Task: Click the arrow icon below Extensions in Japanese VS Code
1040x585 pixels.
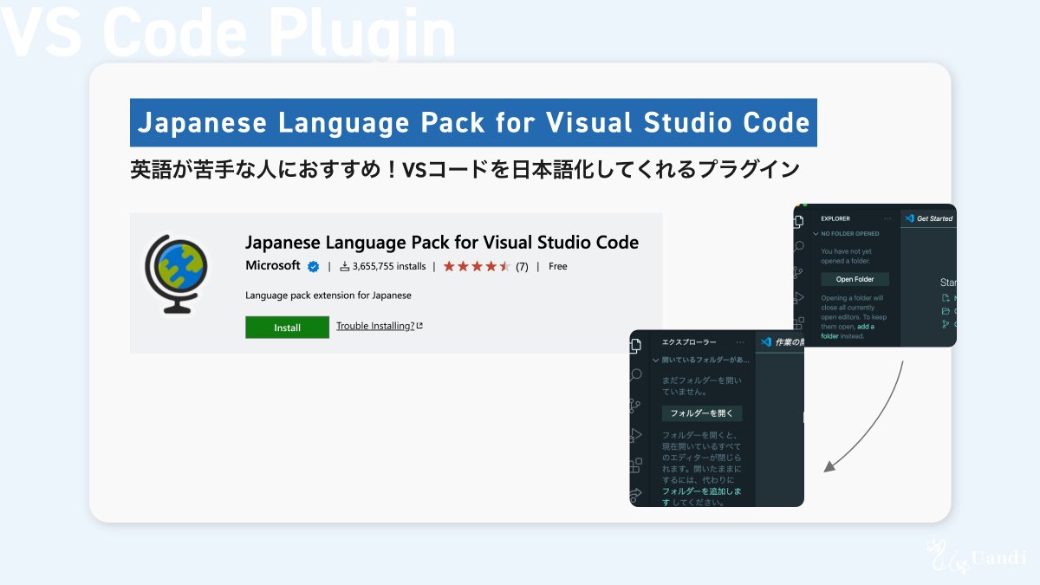Action: [x=635, y=494]
